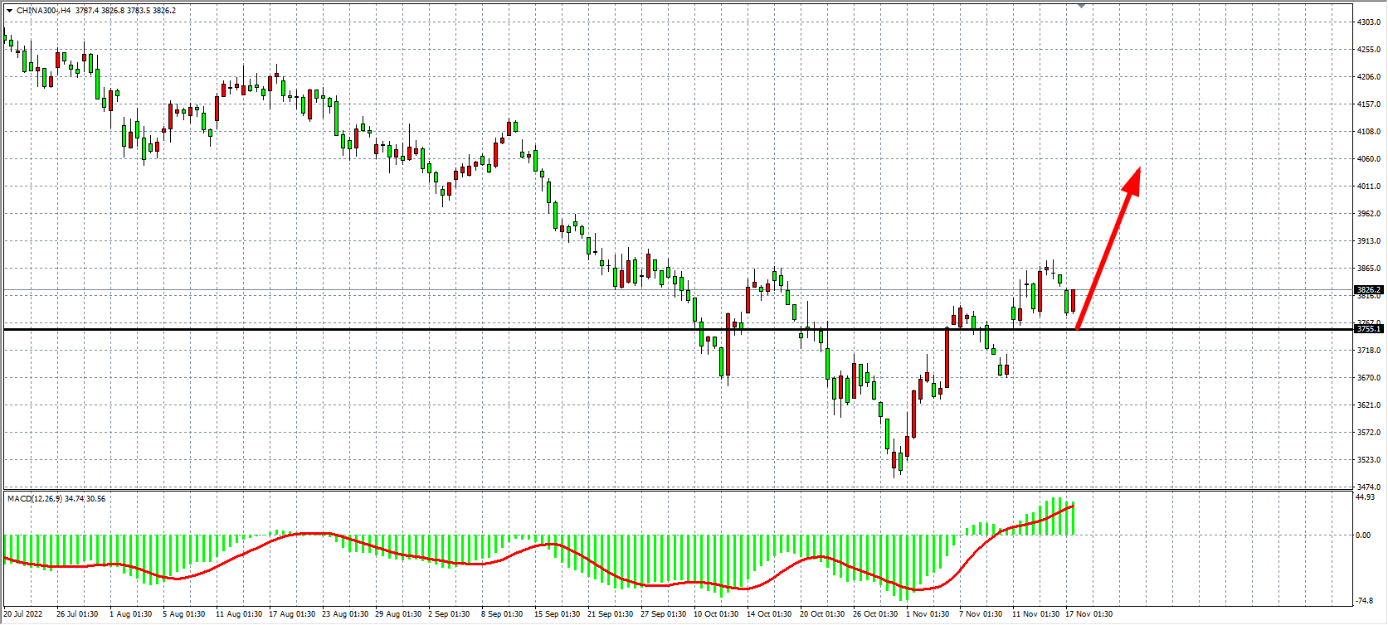The width and height of the screenshot is (1388, 625).
Task: Click the 4060.0 price scale label
Action: (x=1368, y=159)
